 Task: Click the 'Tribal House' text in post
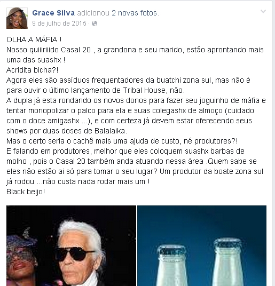pos(144,90)
